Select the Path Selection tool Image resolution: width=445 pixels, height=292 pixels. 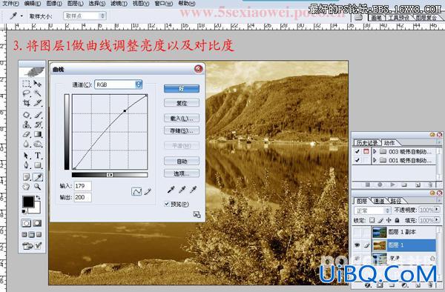coord(26,156)
